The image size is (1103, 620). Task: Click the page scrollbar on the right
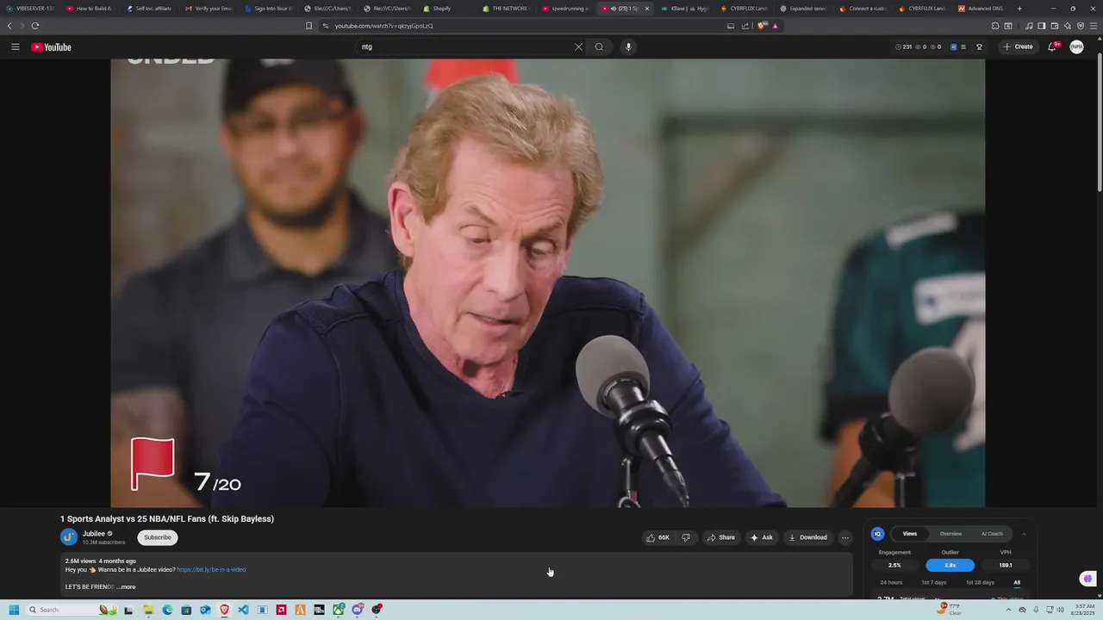coord(1100,121)
